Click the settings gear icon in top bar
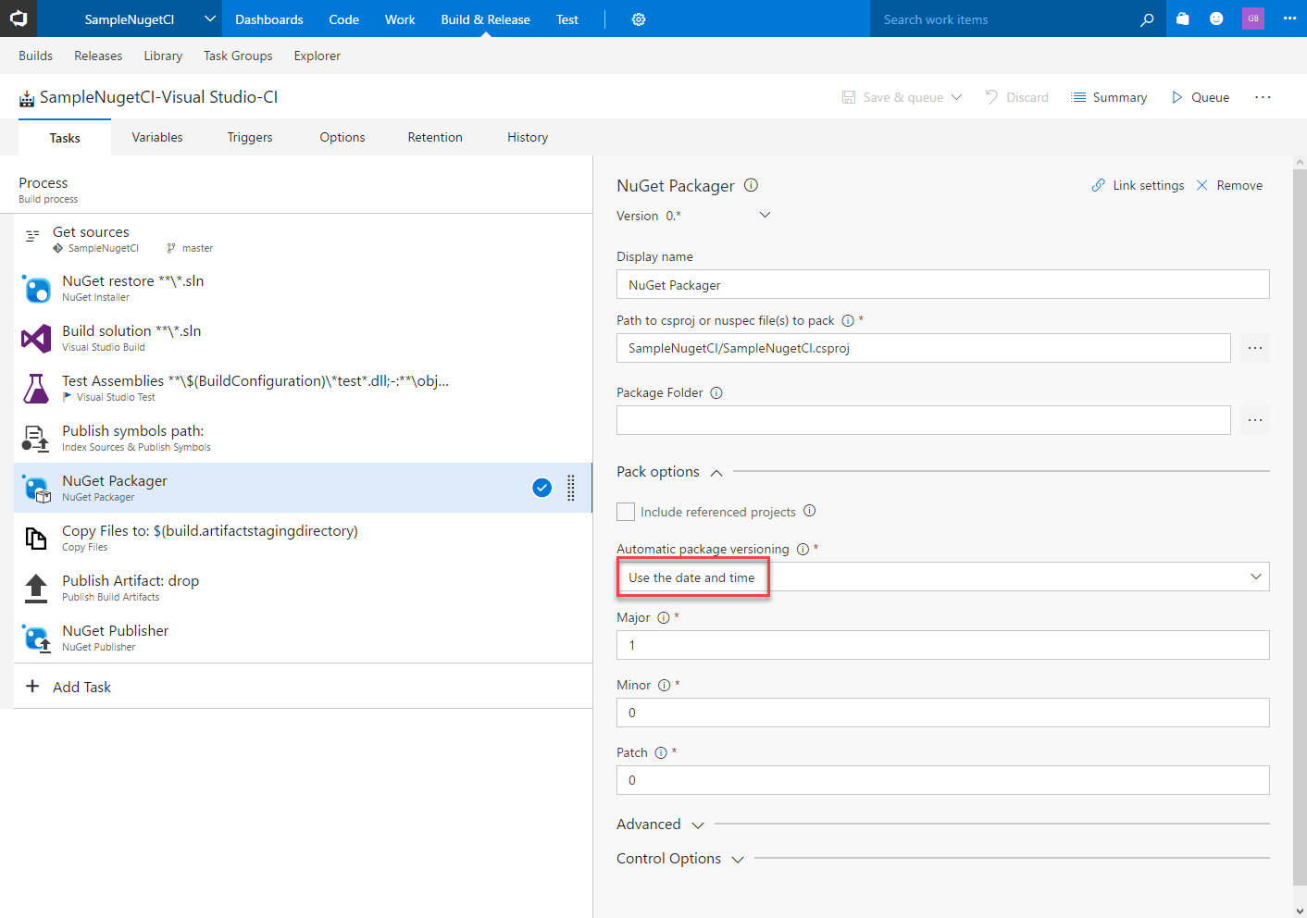 pos(638,19)
